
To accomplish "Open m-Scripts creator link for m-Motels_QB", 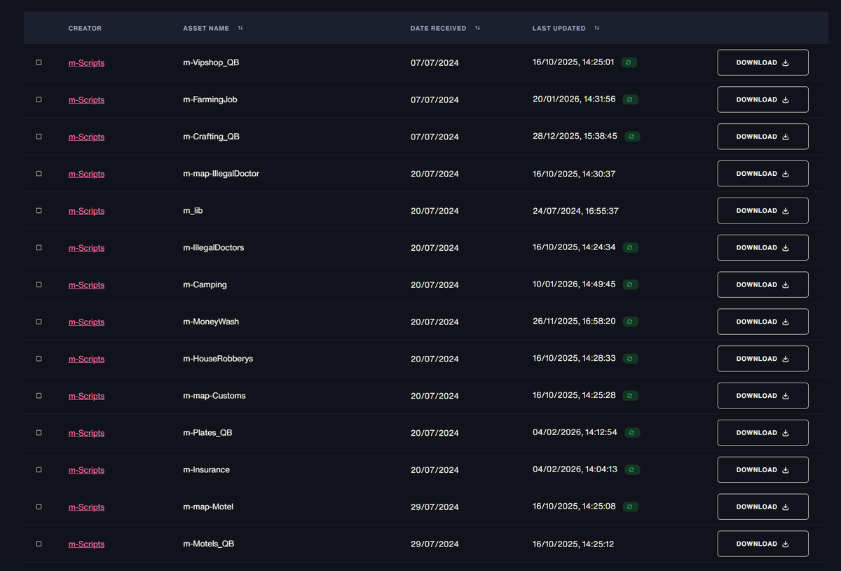I will coord(86,544).
